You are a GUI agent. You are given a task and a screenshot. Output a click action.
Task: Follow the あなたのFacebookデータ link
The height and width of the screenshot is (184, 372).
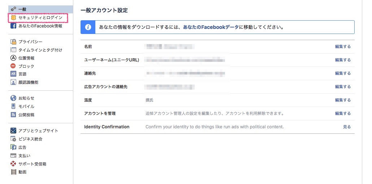click(x=211, y=27)
